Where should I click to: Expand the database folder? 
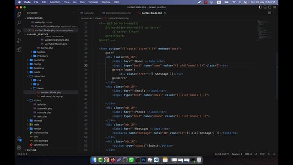coord(38,68)
